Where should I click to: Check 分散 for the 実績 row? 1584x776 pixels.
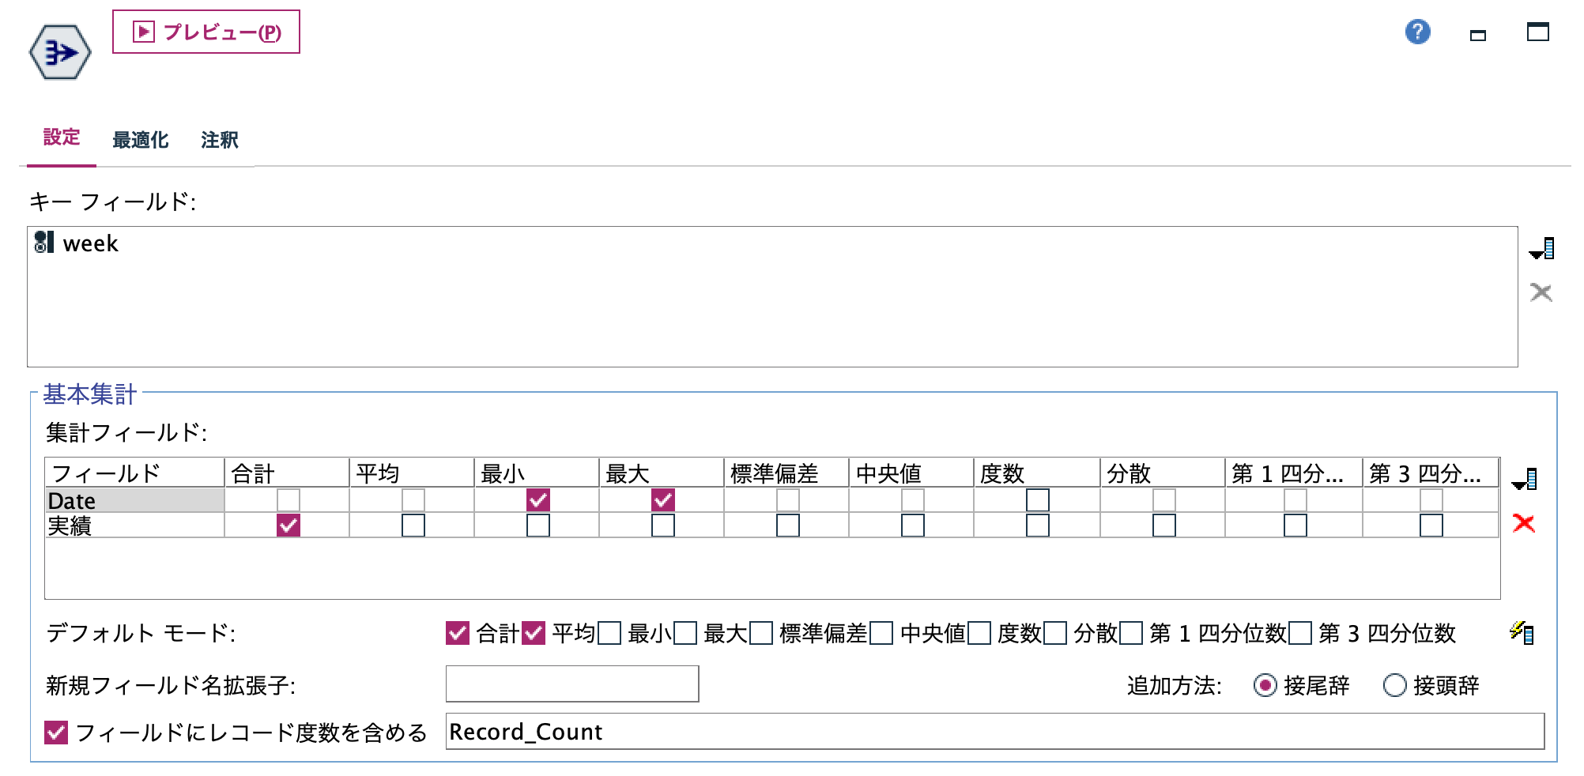pyautogui.click(x=1164, y=525)
